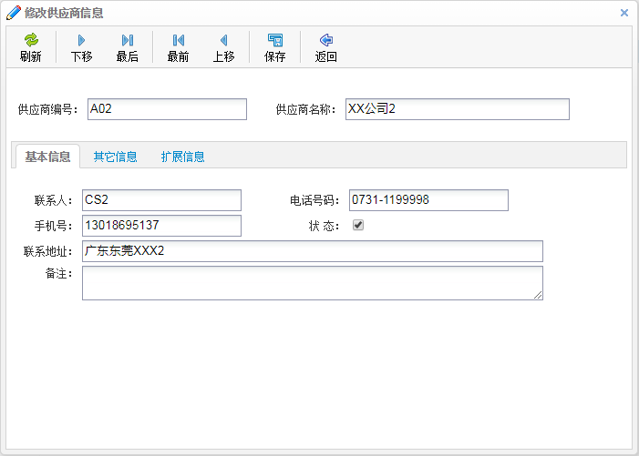
Task: Click the 电话号码 label text
Action: (x=314, y=200)
